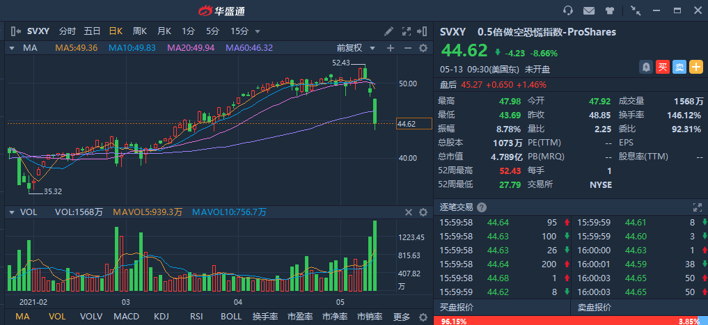Zoom out the K-line chart with the minus icon

(x=407, y=48)
